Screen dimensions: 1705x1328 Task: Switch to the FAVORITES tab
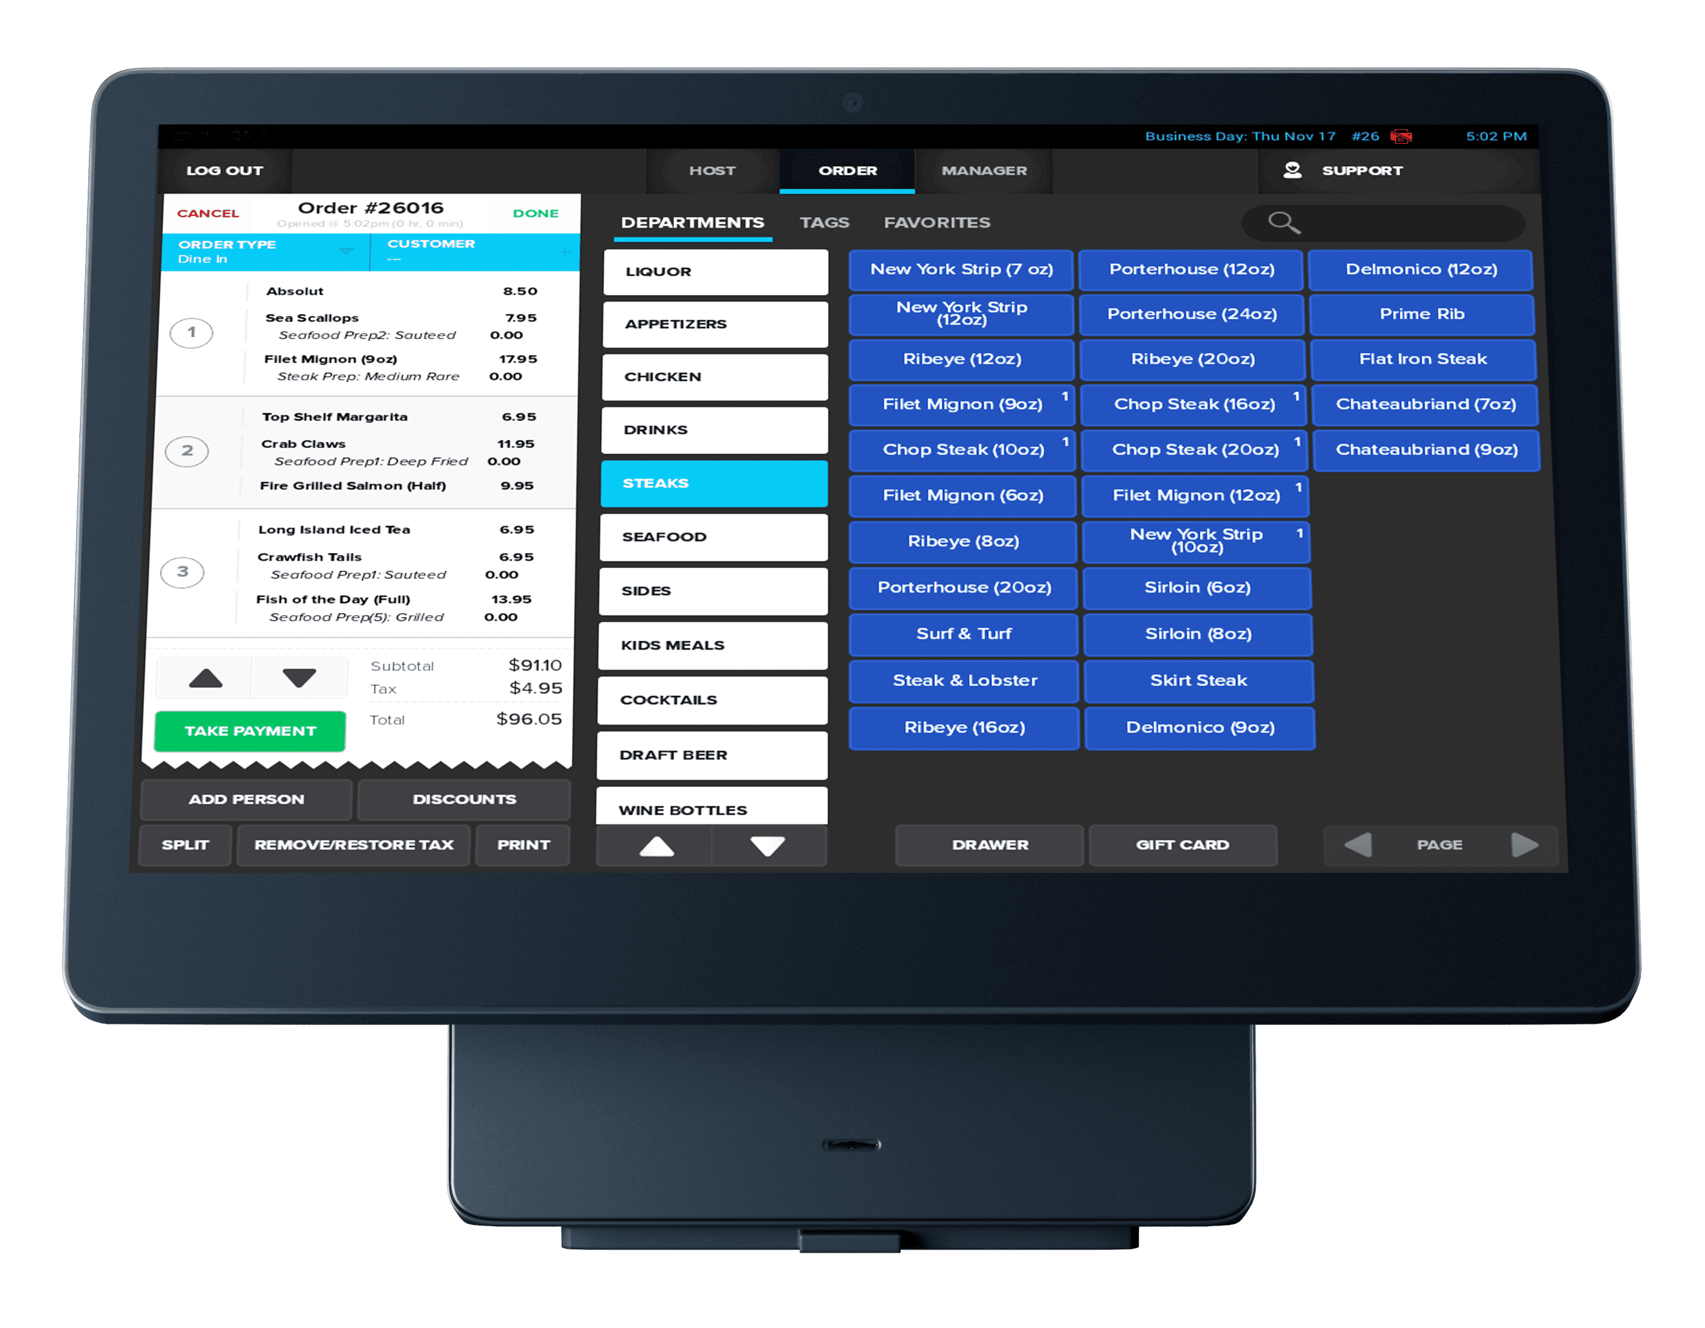coord(936,220)
